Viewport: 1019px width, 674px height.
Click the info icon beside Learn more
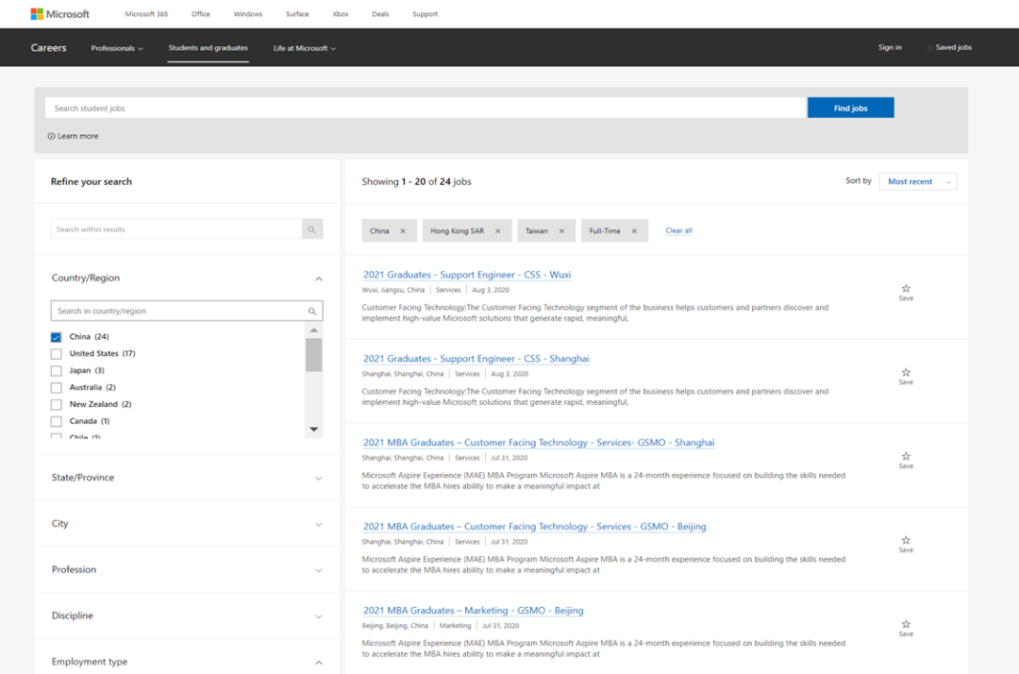pyautogui.click(x=51, y=136)
